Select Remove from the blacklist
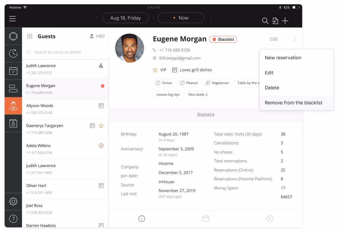Viewport: 340px width, 233px height. click(x=296, y=103)
